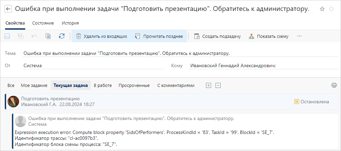This screenshot has width=341, height=151.
Task: Open the more actions ellipsis menu
Action: (299, 36)
